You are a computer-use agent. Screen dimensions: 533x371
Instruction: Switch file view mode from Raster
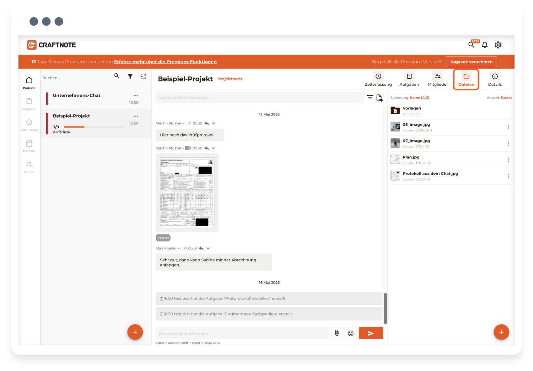(x=506, y=98)
